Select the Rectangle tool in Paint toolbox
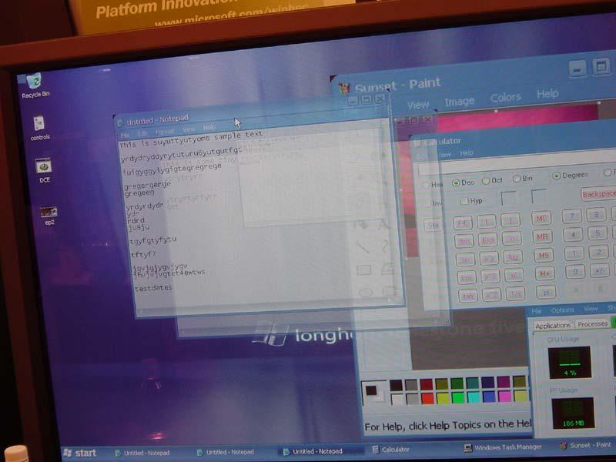Viewport: 616px width, 462px height. coord(363,270)
